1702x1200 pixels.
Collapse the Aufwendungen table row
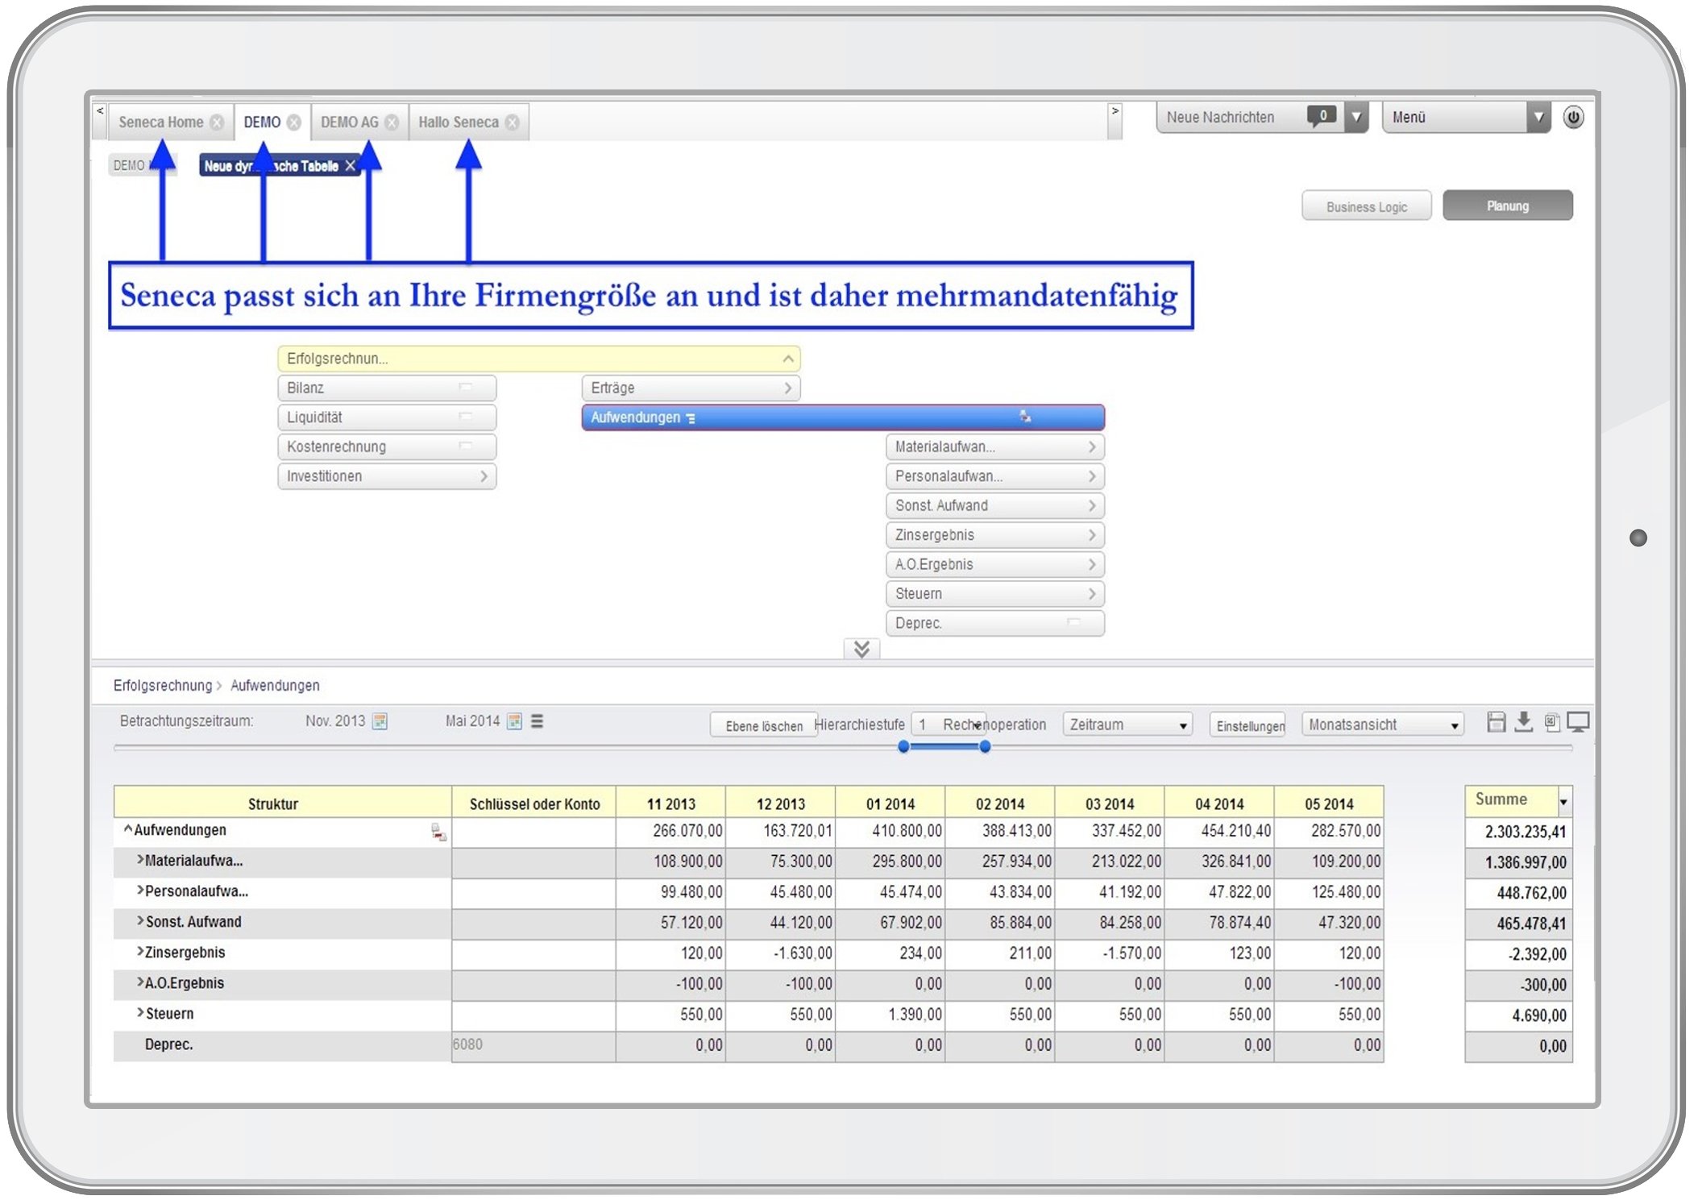tap(127, 829)
